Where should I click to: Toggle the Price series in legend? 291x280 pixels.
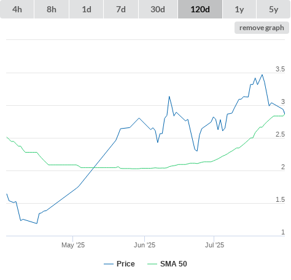[119, 264]
